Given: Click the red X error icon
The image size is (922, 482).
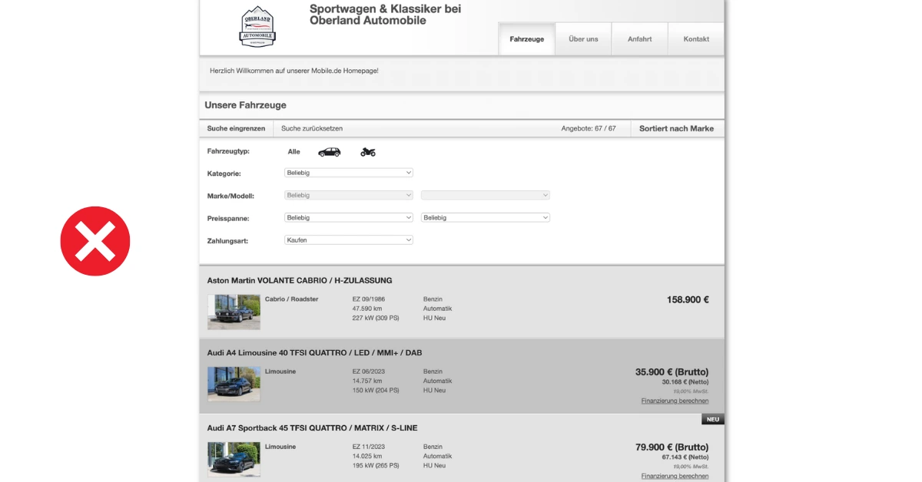Looking at the screenshot, I should tap(95, 240).
